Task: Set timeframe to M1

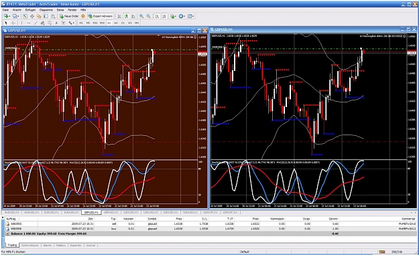Action: [x=81, y=23]
